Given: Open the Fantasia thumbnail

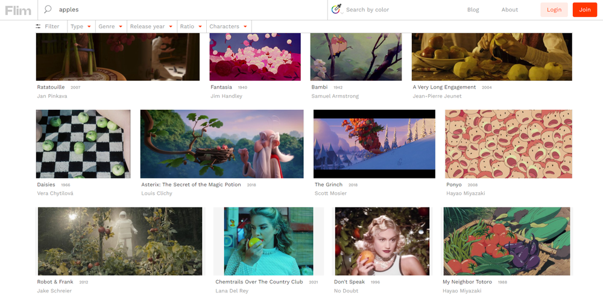Looking at the screenshot, I should coord(255,57).
